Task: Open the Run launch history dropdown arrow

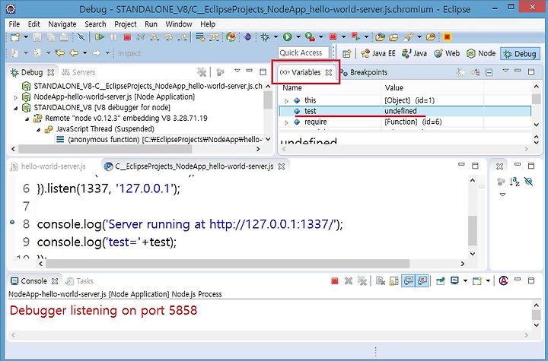Action: tap(298, 37)
